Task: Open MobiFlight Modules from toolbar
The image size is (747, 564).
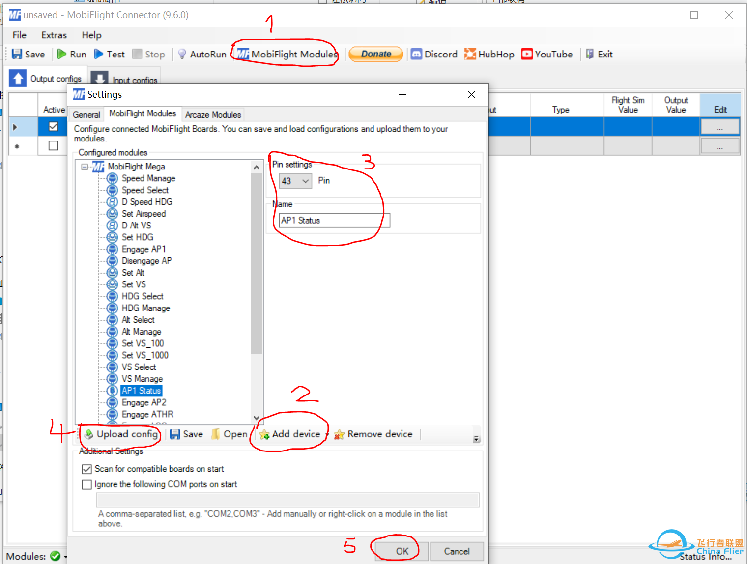Action: pyautogui.click(x=287, y=54)
